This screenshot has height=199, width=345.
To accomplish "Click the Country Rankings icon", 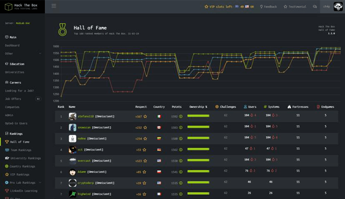I will (7, 166).
